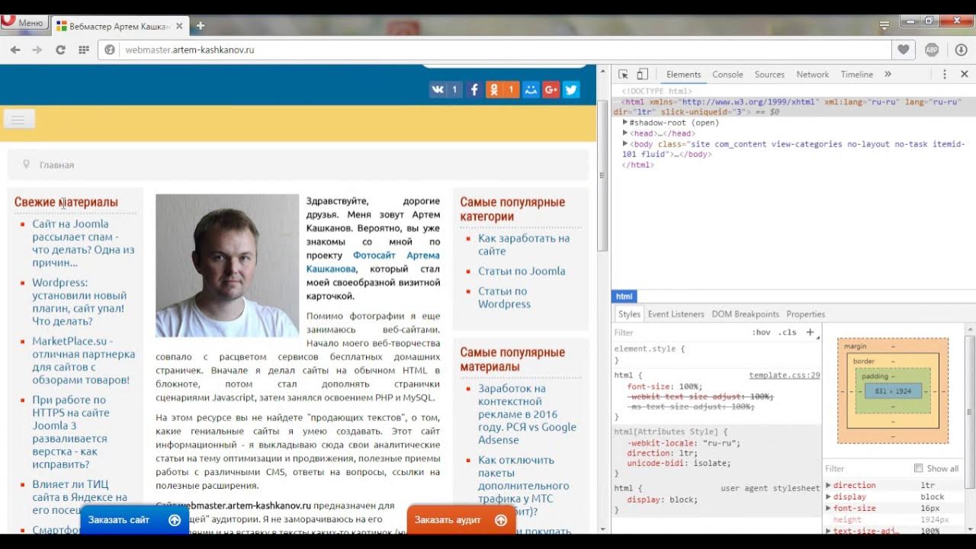Screen dimensions: 976x549
Task: Open 'Статьи по Joomla' category link
Action: 522,271
